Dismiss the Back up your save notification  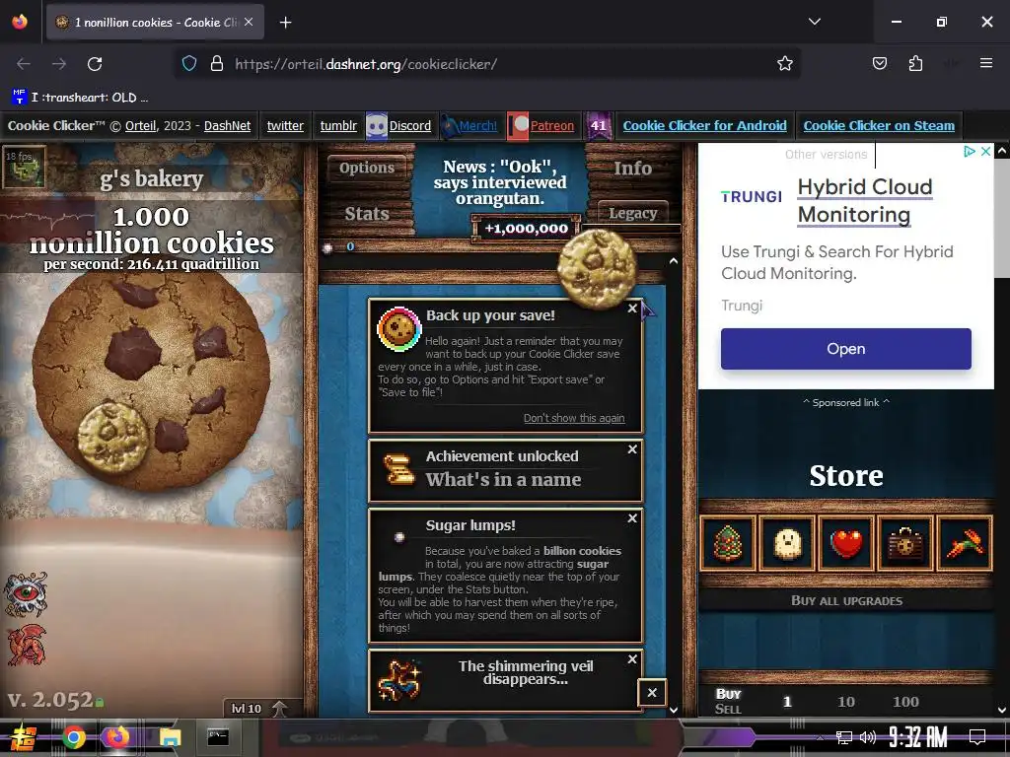pos(632,309)
